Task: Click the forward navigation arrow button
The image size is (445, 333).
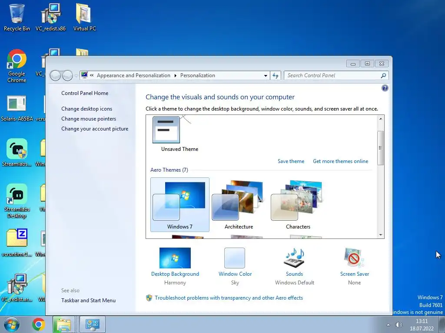Action: (67, 75)
